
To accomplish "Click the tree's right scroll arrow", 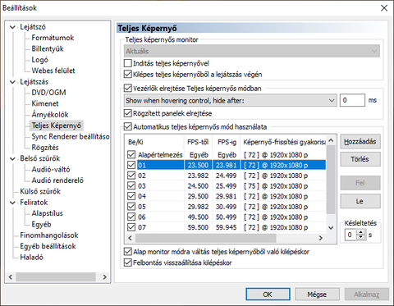I will click(x=104, y=277).
